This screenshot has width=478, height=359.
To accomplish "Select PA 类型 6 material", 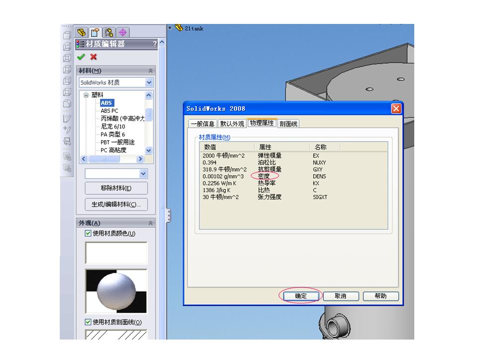I will tap(113, 134).
